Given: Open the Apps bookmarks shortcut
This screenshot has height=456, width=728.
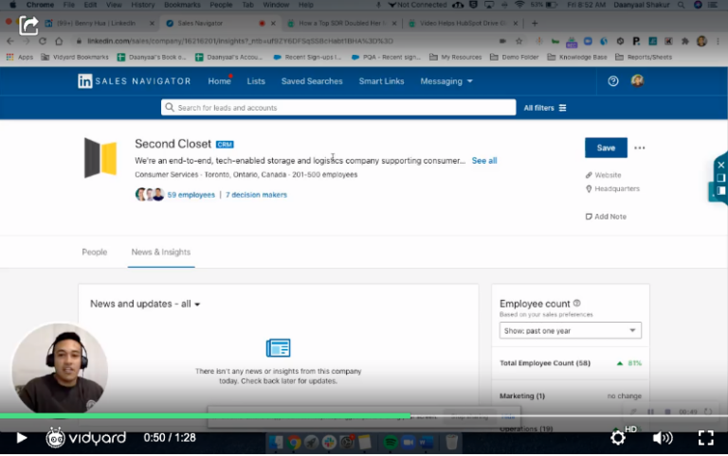Looking at the screenshot, I should (20, 57).
